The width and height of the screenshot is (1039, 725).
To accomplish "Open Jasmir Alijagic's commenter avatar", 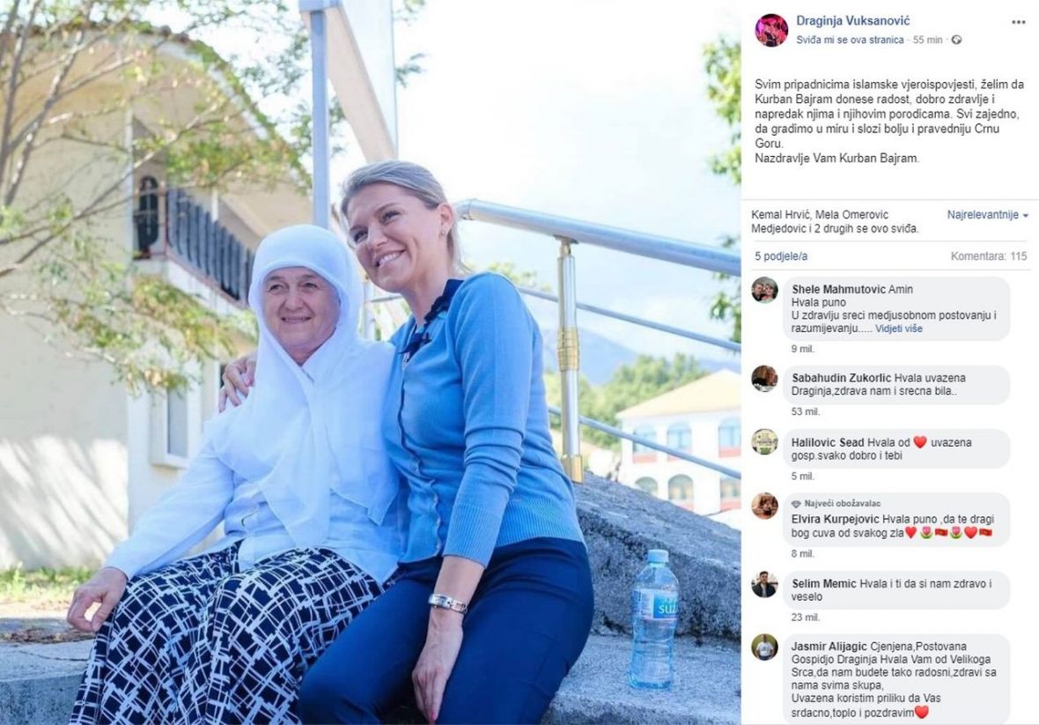I will click(x=764, y=647).
